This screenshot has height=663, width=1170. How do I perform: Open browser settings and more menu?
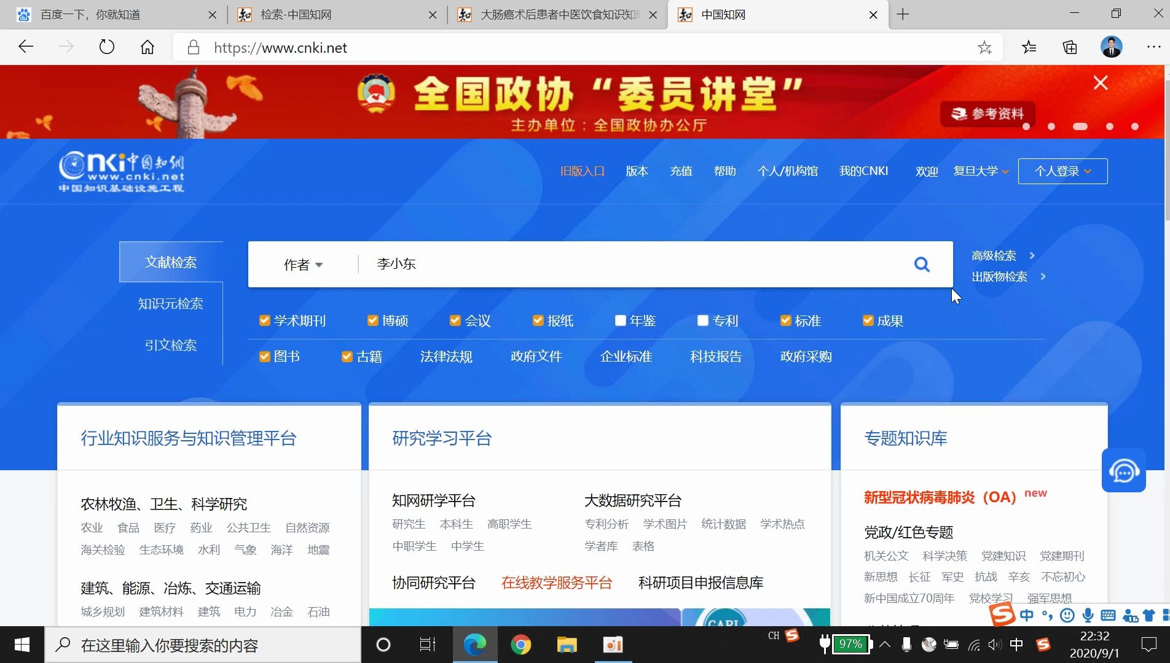tap(1154, 47)
